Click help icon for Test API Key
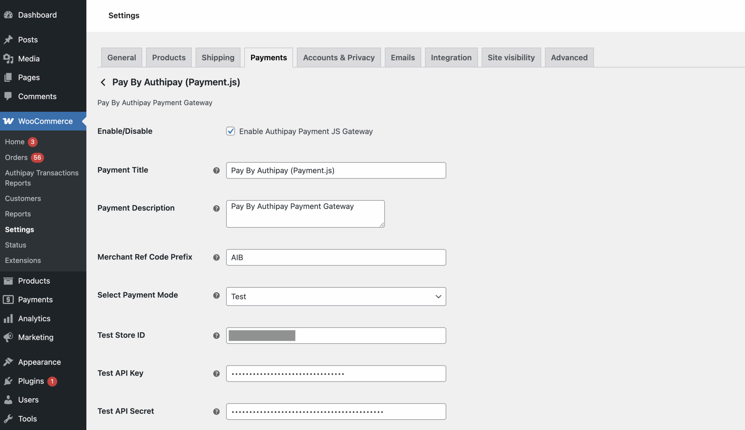Viewport: 745px width, 430px height. click(216, 374)
